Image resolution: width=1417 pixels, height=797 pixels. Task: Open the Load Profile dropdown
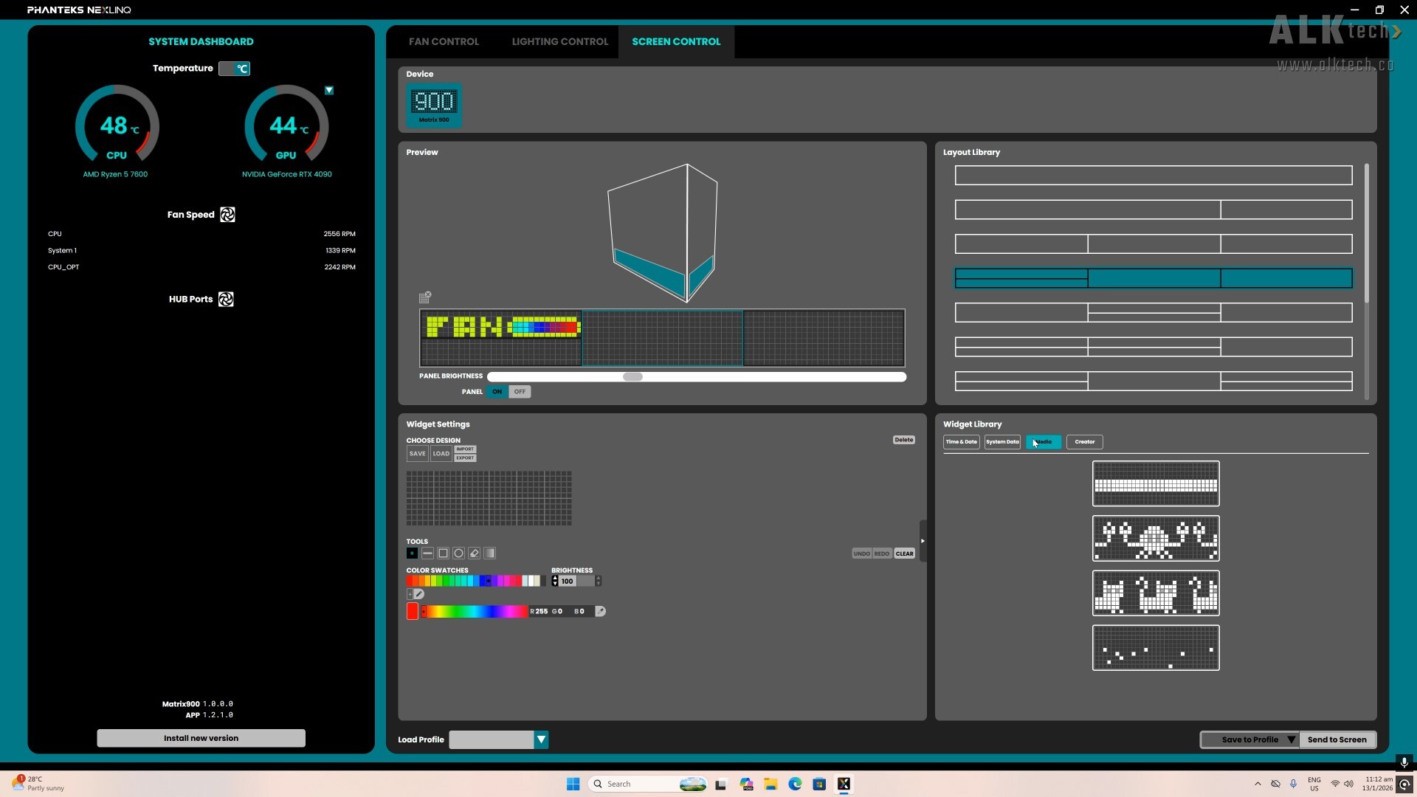click(x=541, y=739)
